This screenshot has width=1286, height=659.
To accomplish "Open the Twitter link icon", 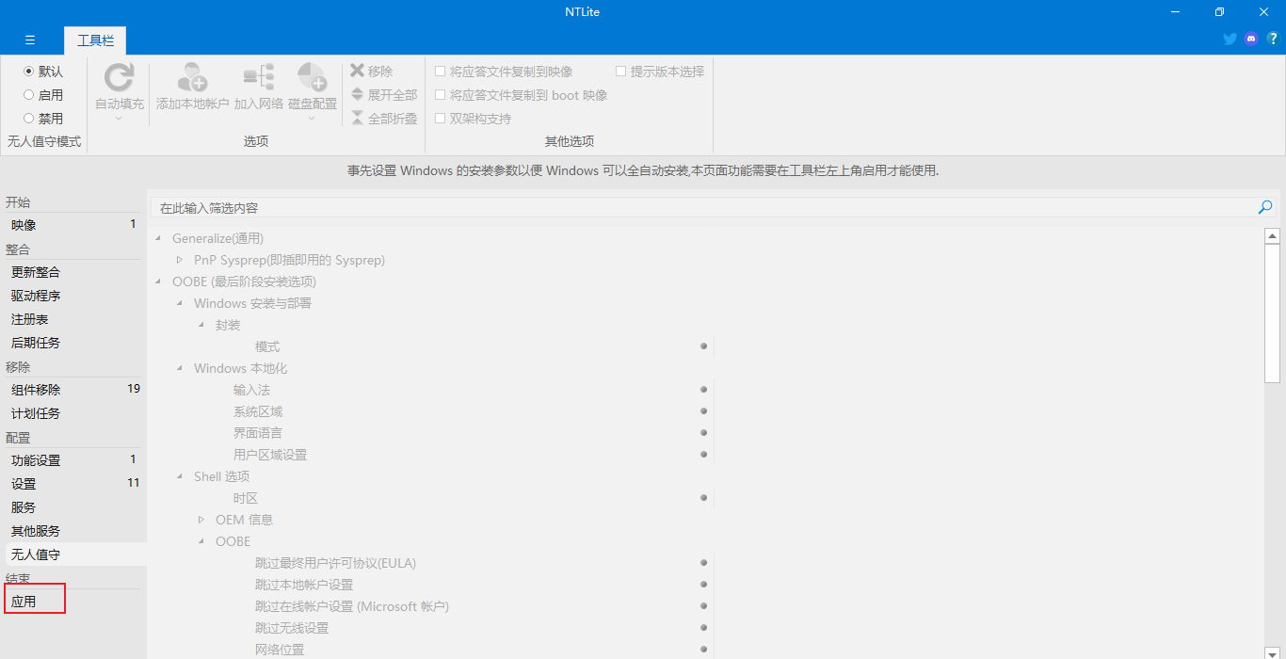I will [x=1230, y=39].
